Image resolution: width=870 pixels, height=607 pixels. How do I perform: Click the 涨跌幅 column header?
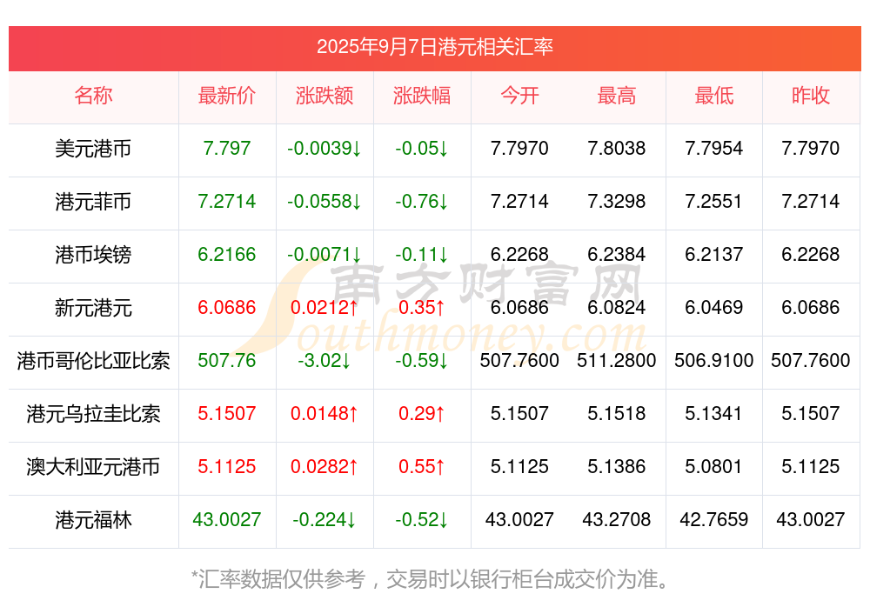[422, 96]
